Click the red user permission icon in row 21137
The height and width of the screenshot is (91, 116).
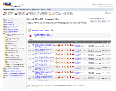(71, 50)
